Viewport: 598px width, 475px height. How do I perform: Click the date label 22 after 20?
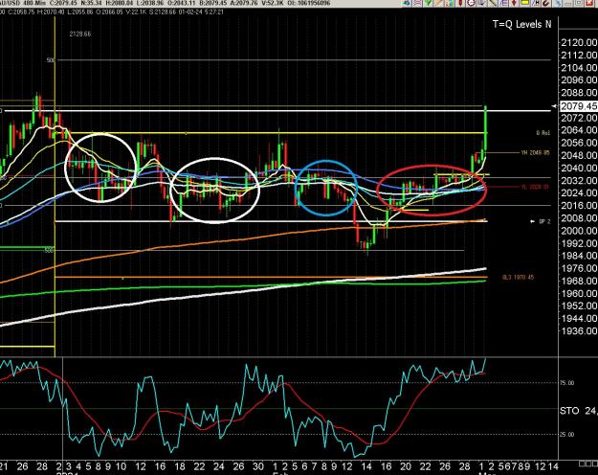click(x=426, y=466)
